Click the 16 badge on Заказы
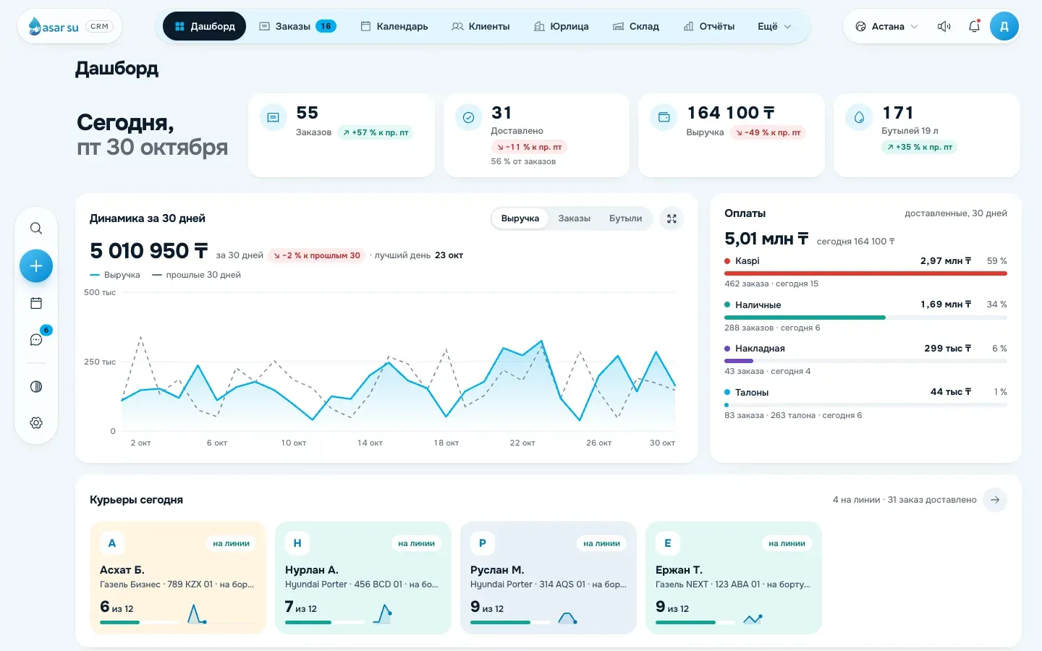Screen dimensions: 1042x651 point(326,27)
